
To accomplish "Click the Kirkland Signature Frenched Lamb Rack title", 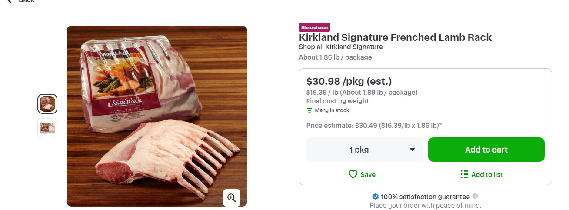I will click(x=395, y=37).
